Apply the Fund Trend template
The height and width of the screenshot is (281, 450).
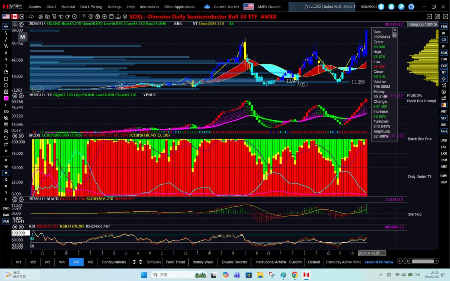(175, 262)
